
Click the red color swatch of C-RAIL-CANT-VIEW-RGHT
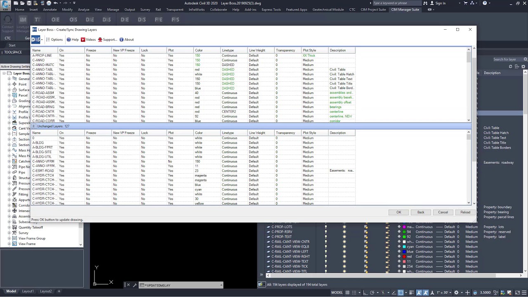pos(405,257)
